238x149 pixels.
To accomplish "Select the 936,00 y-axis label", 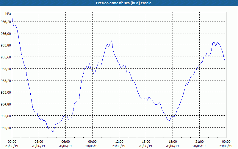I will pos(6,34).
